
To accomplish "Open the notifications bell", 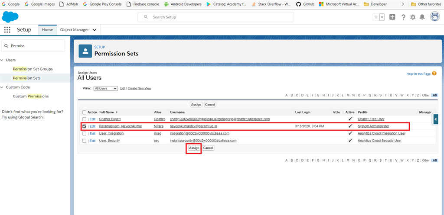I will 422,17.
